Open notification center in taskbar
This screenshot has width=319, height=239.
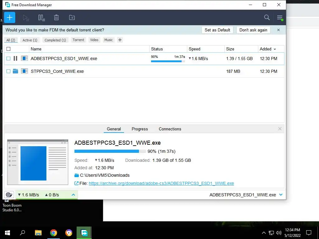pyautogui.click(x=309, y=233)
